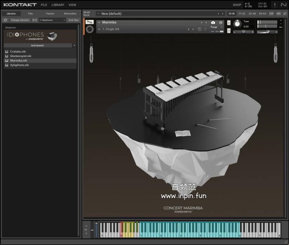The width and height of the screenshot is (289, 245).
Task: Toggle the KSP multi-script button
Action: [271, 14]
